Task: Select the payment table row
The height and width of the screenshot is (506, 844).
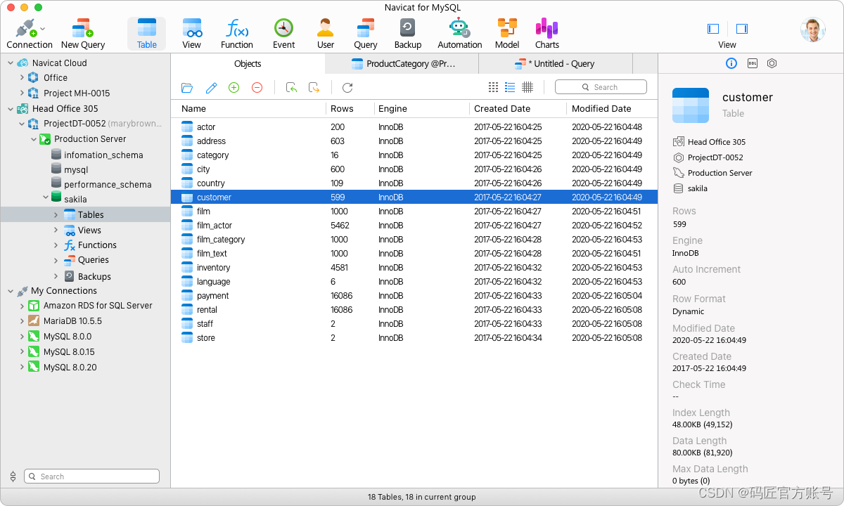Action: pyautogui.click(x=414, y=296)
